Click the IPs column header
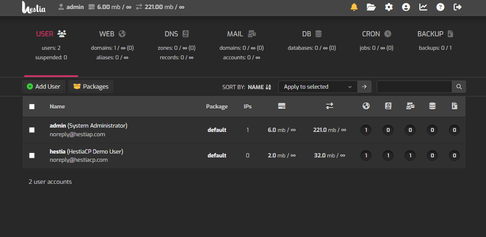486x237 pixels. click(248, 106)
